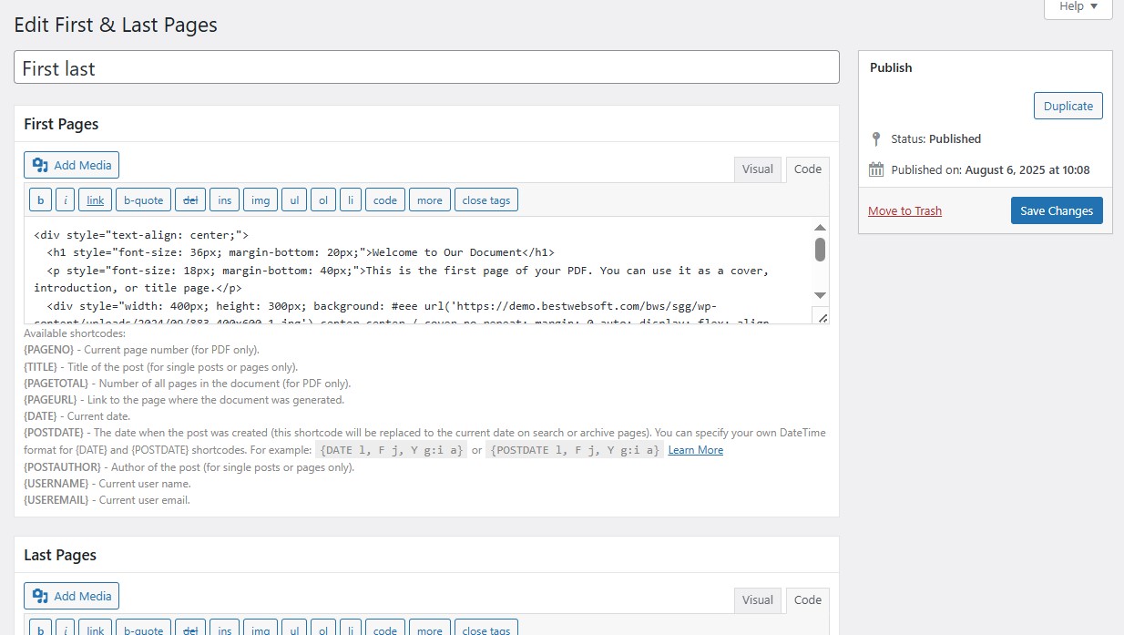Image resolution: width=1124 pixels, height=635 pixels.
Task: Click img button in Last Pages toolbar
Action: coord(261,627)
